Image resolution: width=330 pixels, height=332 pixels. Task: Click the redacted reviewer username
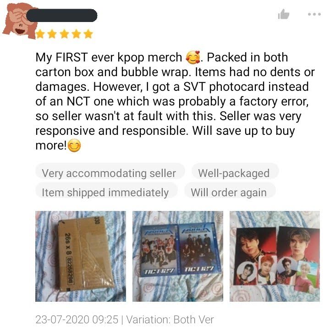62,16
